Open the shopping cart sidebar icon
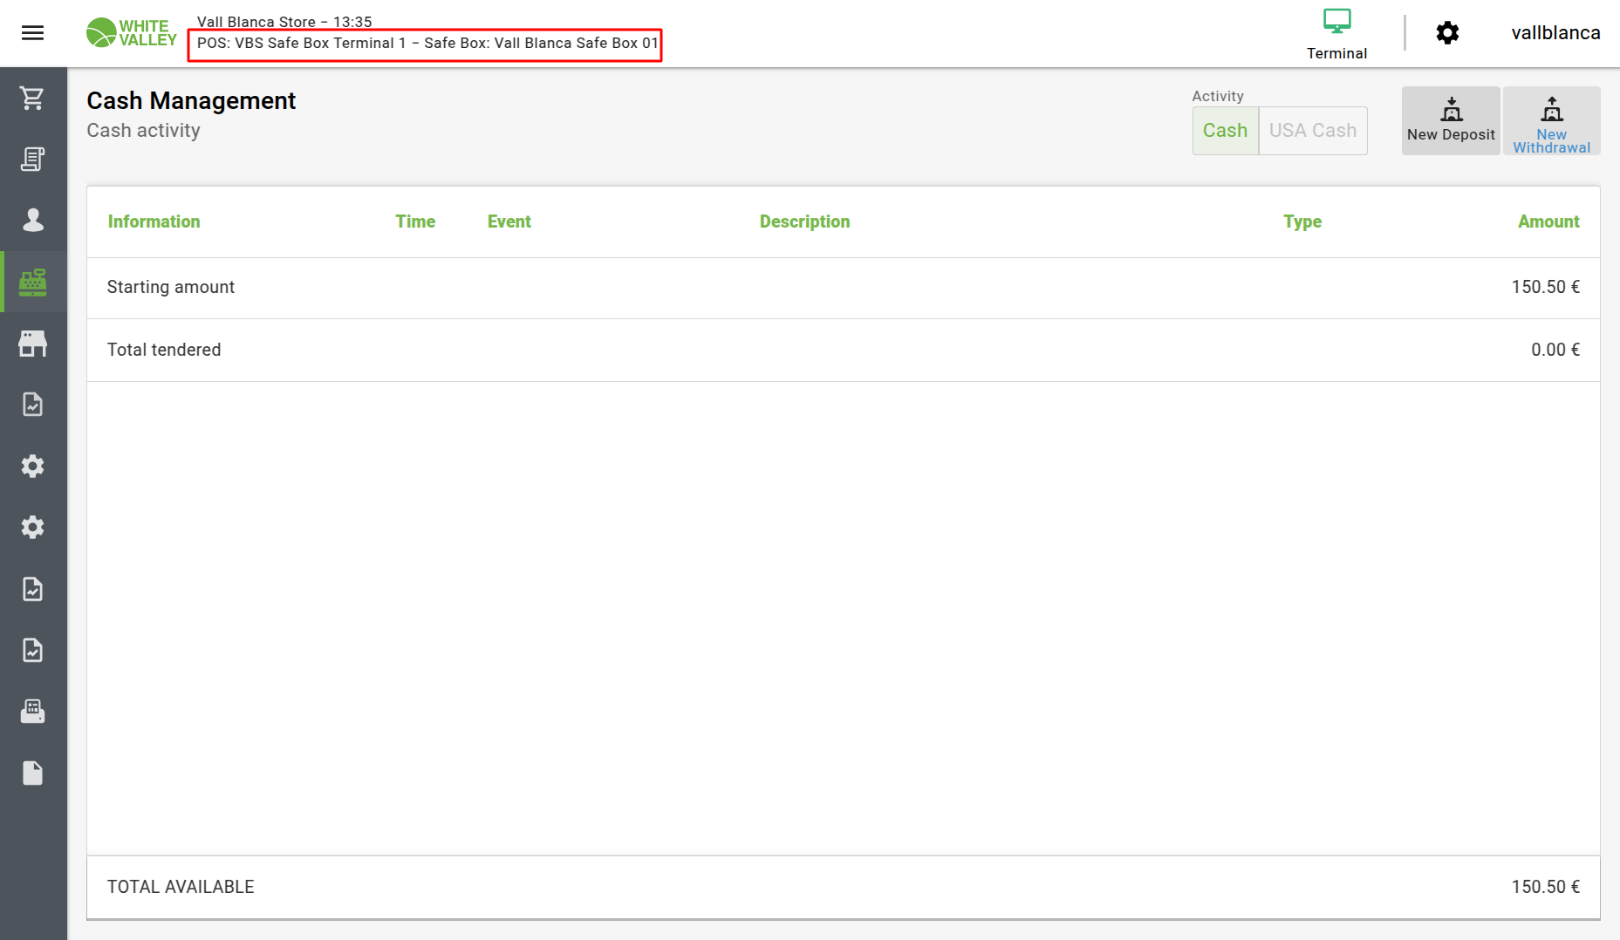Screen dimensions: 1620x940 [x=32, y=99]
